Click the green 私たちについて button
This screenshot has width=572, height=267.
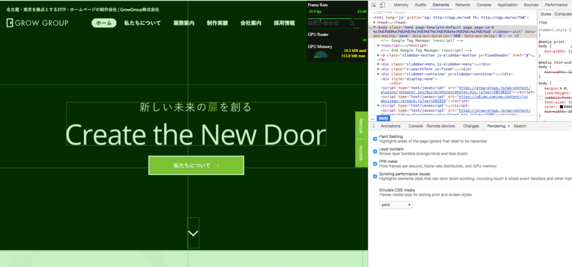[196, 165]
